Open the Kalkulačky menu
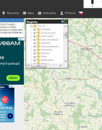 [x=47, y=13]
